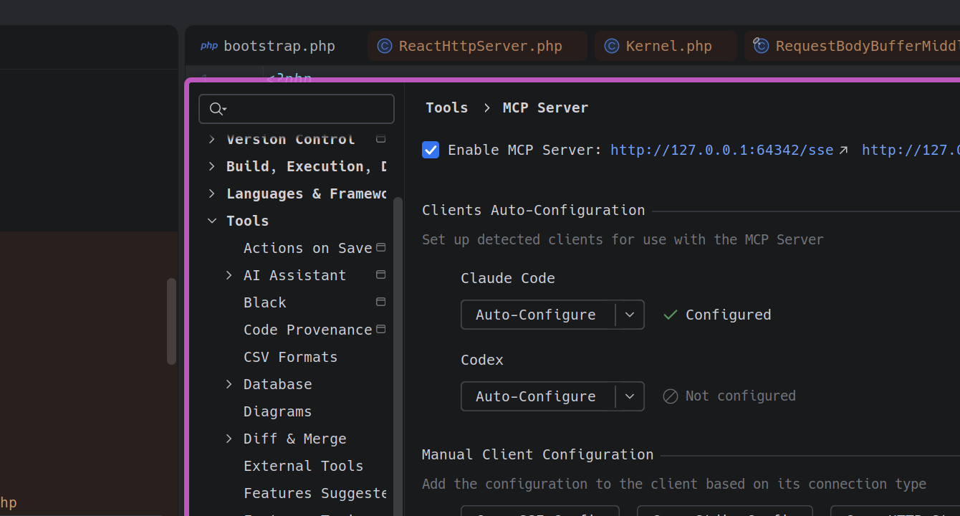Screen dimensions: 960x516
Task: Select the Database tree item
Action: tap(277, 384)
